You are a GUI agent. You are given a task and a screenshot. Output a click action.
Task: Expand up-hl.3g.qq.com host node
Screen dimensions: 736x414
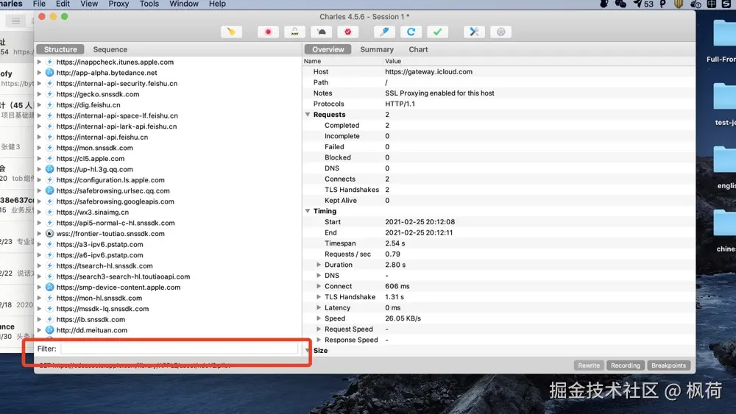(x=40, y=169)
